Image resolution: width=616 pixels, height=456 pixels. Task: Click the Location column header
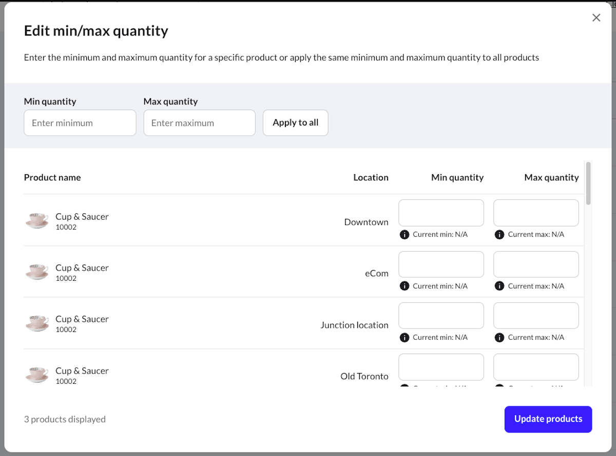tap(371, 177)
